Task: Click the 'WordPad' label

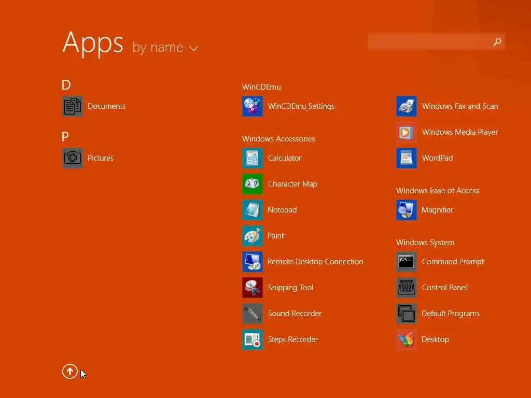Action: click(x=437, y=158)
